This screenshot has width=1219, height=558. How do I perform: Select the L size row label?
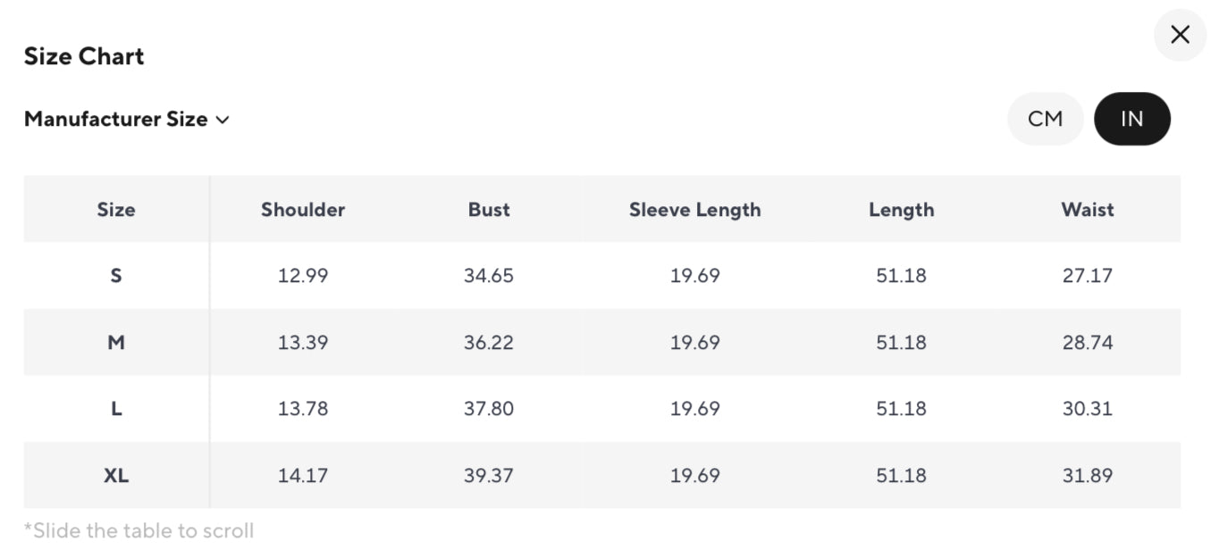[116, 409]
